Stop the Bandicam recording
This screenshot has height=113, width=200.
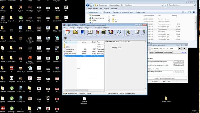point(184,49)
